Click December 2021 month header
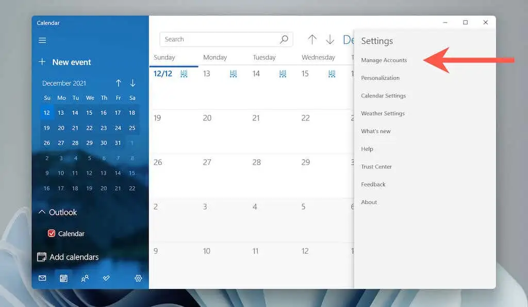 click(x=64, y=83)
